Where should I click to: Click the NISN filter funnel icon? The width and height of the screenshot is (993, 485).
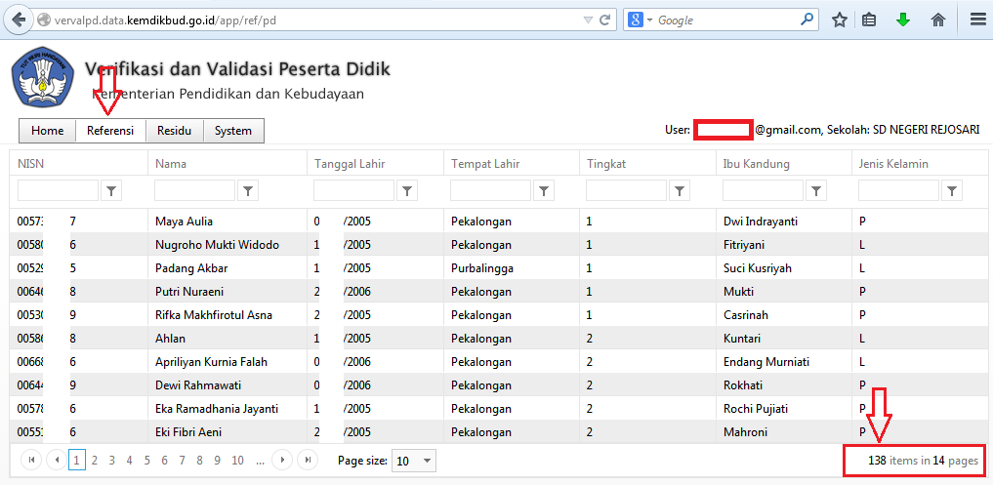click(x=111, y=190)
